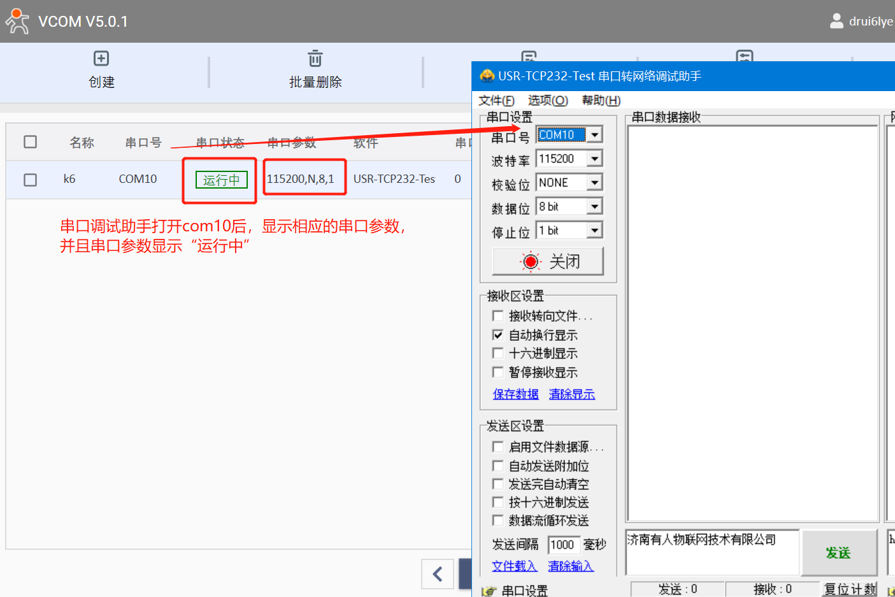Click the 串口设置 icon at bottom status bar

coord(489,591)
